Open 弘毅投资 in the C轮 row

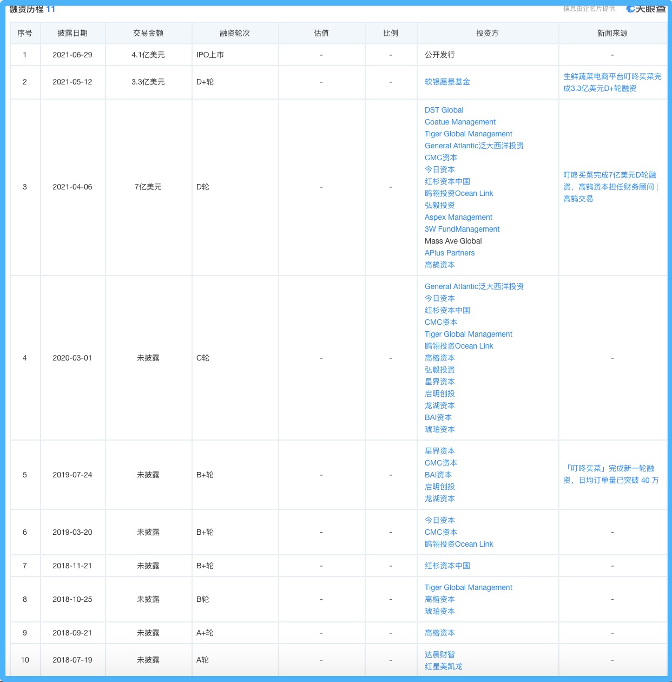[x=439, y=370]
